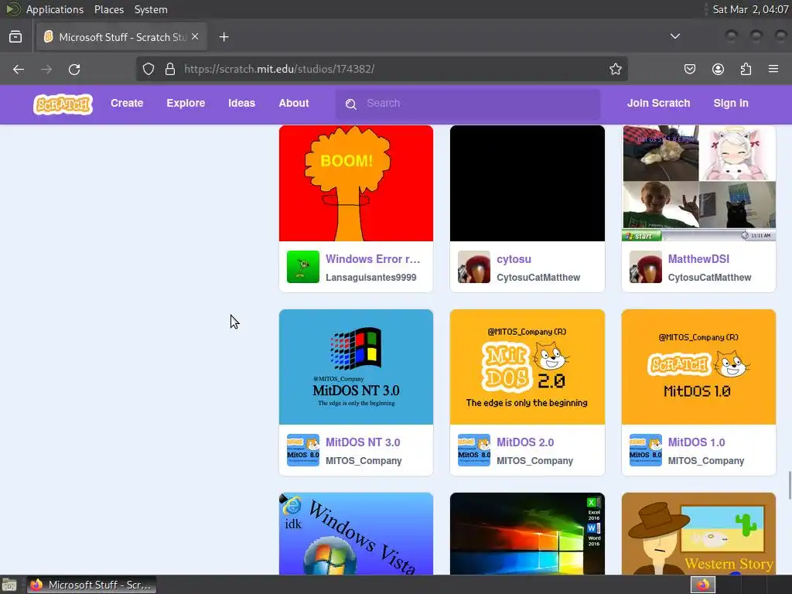Visit Lansaguisantes9999 author profile link
Screen dimensions: 792x594
[x=371, y=278]
